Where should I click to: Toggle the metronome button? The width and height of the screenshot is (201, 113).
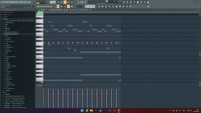point(58,2)
